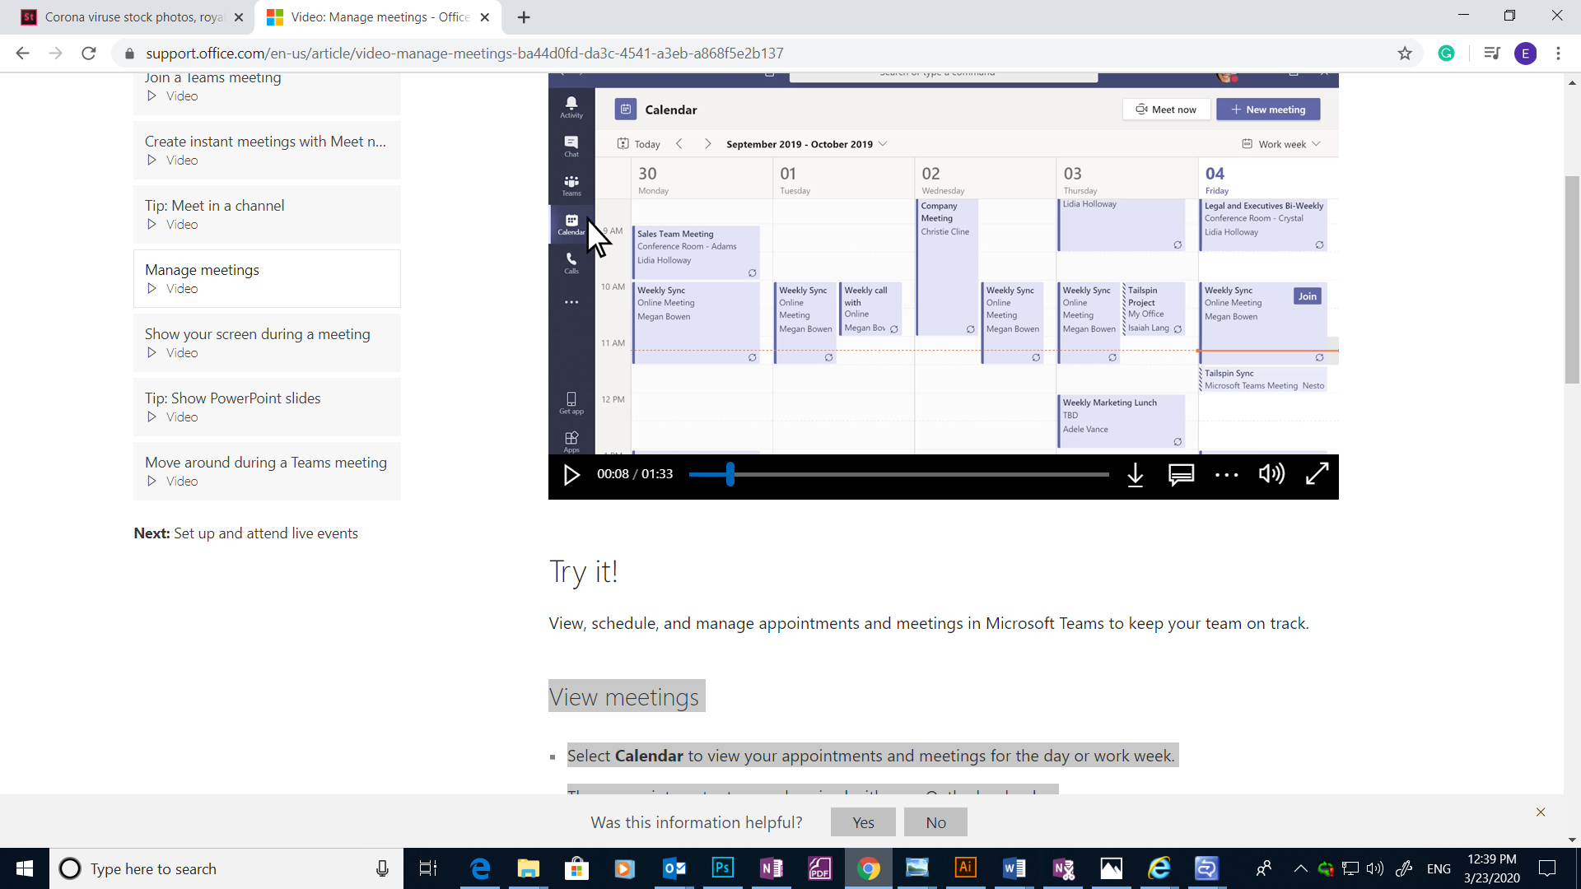Open a new browser tab
Viewport: 1581px width, 889px height.
tap(524, 17)
